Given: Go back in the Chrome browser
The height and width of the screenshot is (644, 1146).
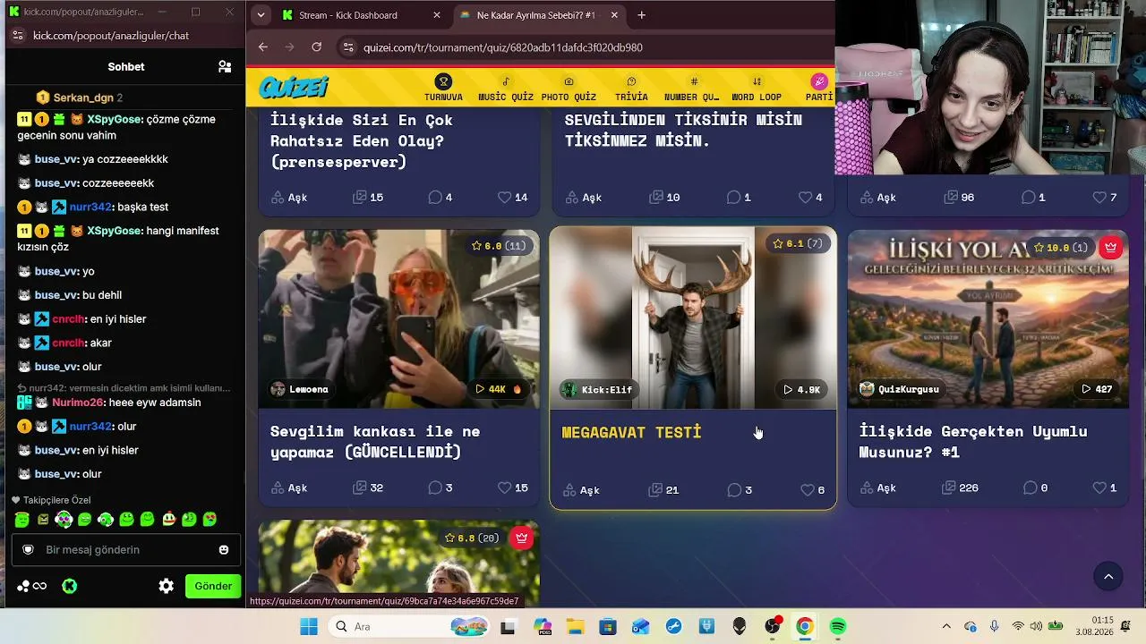Looking at the screenshot, I should click(x=262, y=47).
